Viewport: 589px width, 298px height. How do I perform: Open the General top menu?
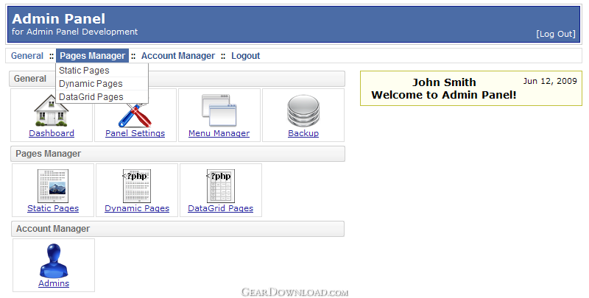(x=27, y=56)
